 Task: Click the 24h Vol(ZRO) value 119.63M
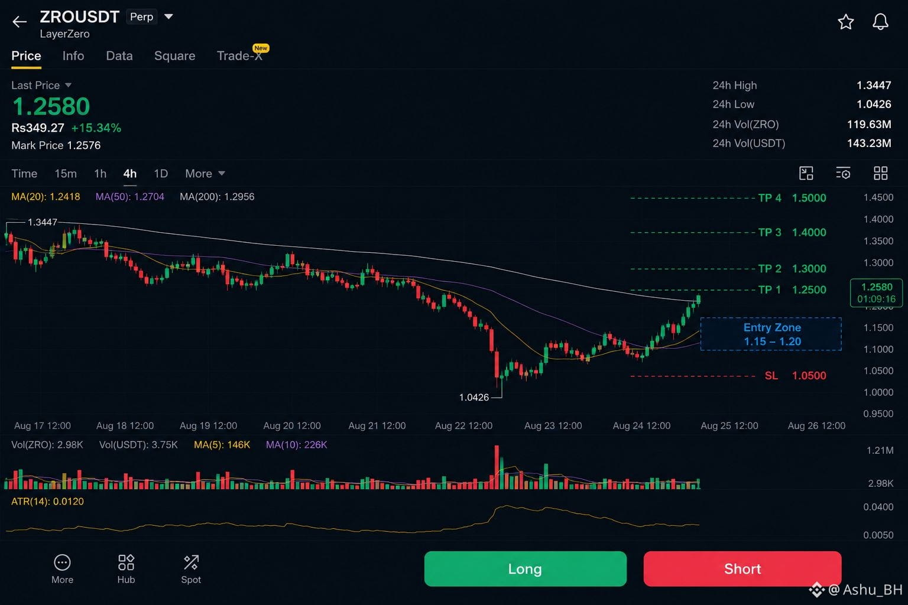coord(869,124)
